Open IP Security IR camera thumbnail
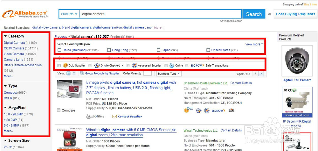318x151 pixels. (297, 102)
